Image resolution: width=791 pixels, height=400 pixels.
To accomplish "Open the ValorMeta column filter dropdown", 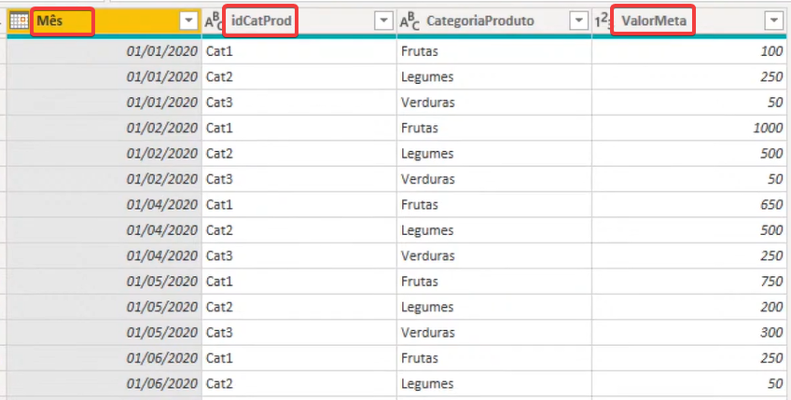I will tap(774, 21).
